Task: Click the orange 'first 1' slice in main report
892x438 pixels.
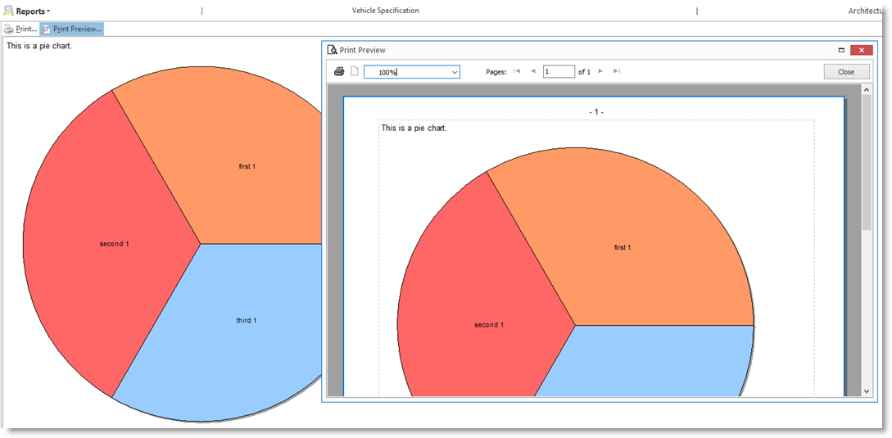Action: (247, 167)
